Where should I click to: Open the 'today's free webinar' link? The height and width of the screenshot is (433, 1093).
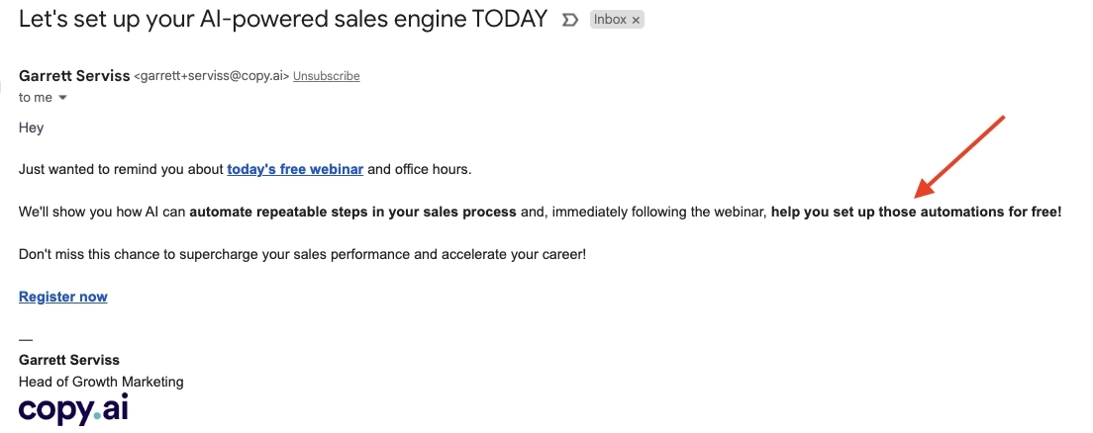(x=295, y=169)
